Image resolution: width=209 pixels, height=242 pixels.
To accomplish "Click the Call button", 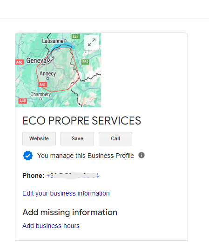I will 115,138.
